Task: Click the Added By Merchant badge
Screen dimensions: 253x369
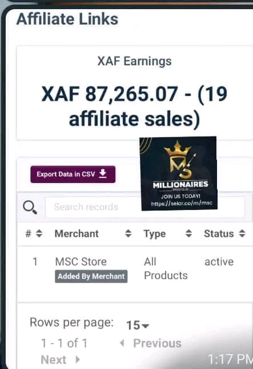Action: tap(91, 276)
